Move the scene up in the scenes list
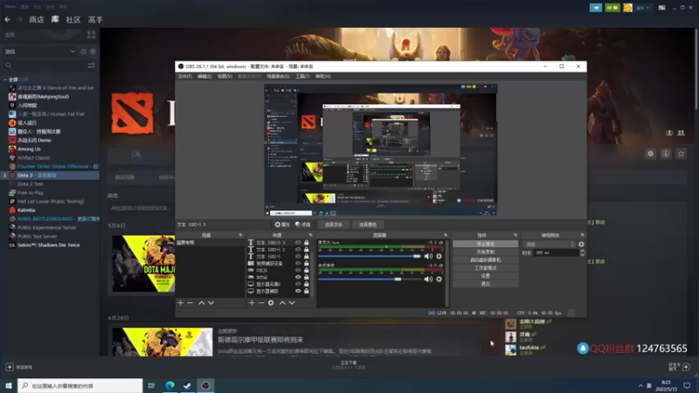This screenshot has height=393, width=699. pyautogui.click(x=202, y=303)
